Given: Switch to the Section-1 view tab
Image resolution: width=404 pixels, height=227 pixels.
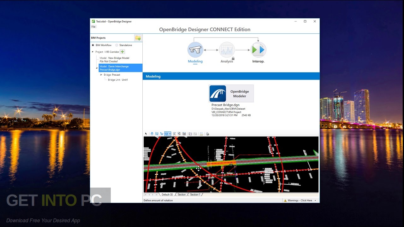Looking at the screenshot, I should tap(195, 195).
